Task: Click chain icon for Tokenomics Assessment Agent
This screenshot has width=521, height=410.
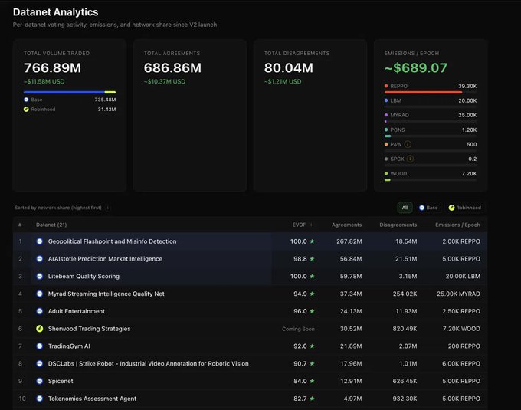Action: coord(40,399)
